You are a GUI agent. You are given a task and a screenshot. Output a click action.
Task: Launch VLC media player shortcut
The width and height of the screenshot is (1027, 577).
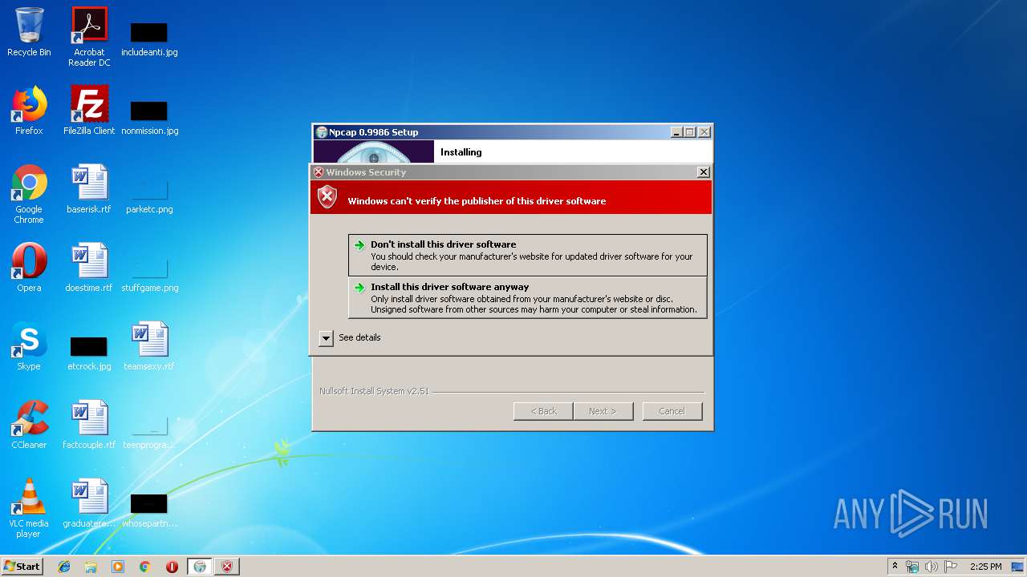29,508
